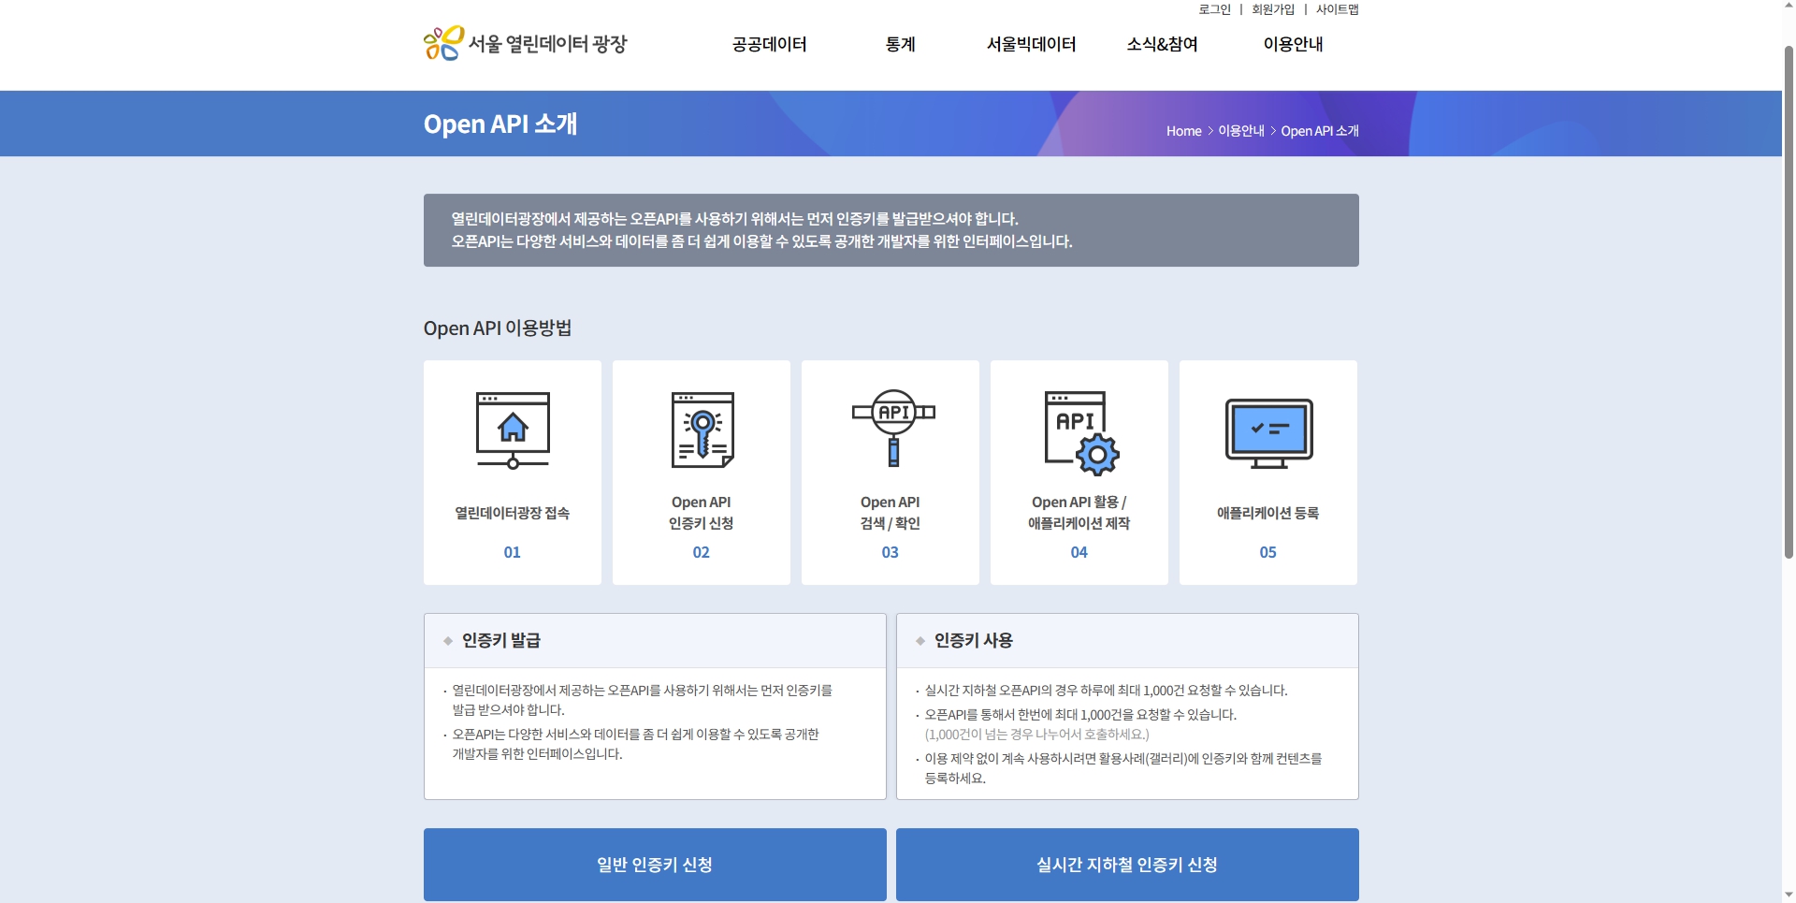
Task: Go to Home in the breadcrumb
Action: pyautogui.click(x=1183, y=131)
